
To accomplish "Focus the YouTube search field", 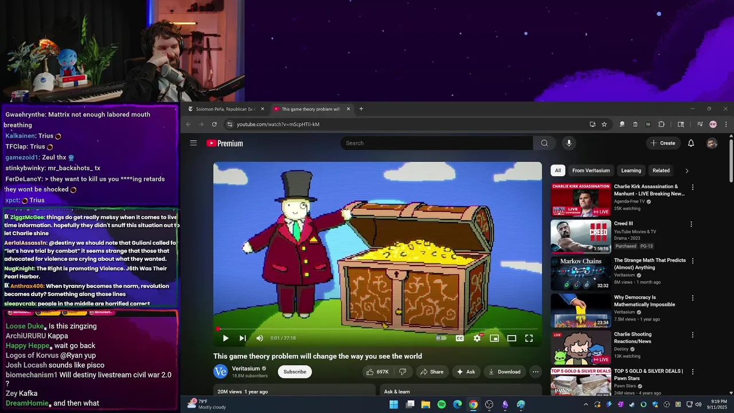I will [x=437, y=143].
